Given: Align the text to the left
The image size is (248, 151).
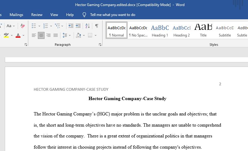Looking at the screenshot, I should [34, 35].
